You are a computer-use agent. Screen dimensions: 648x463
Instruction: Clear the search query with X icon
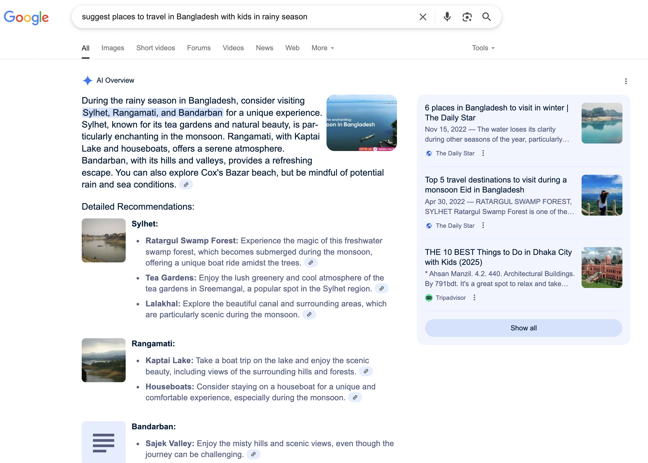point(423,17)
